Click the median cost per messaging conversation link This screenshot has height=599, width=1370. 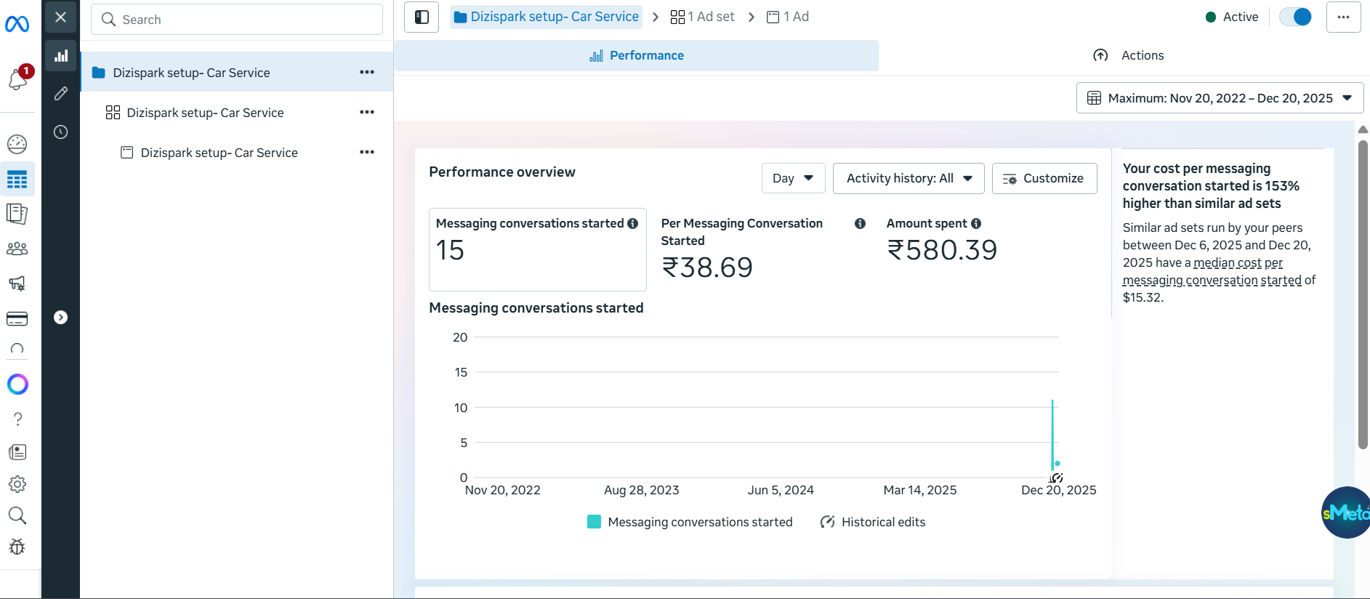point(1238,263)
